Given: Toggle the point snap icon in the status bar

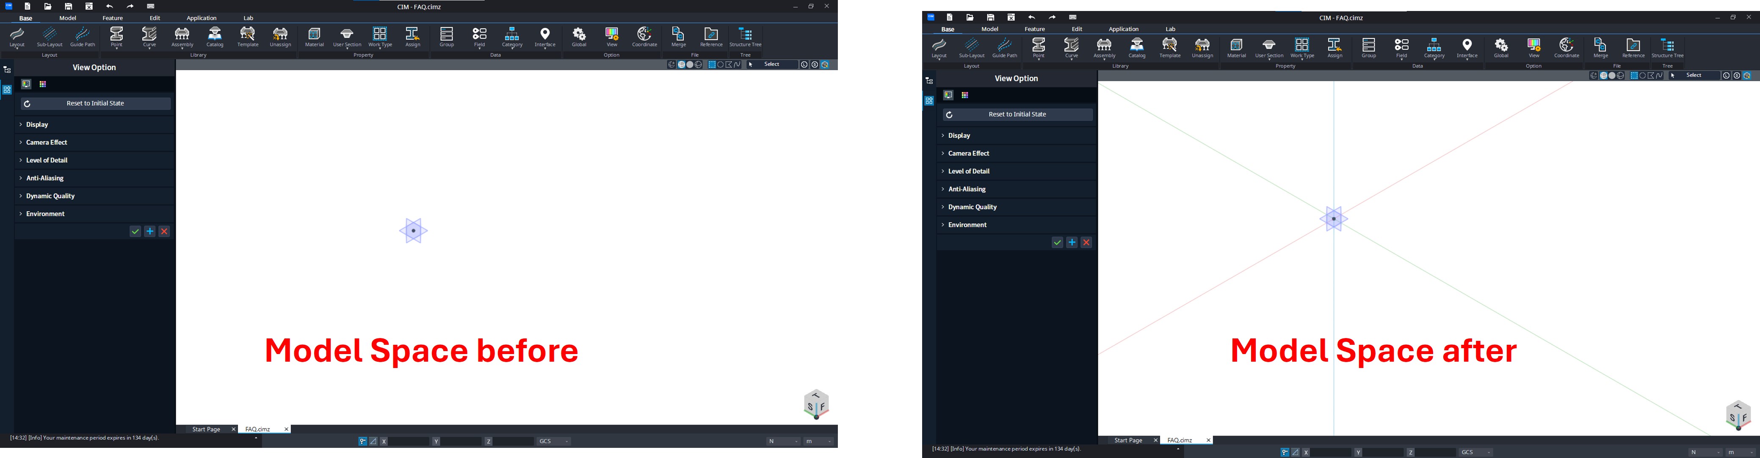Looking at the screenshot, I should click(363, 441).
